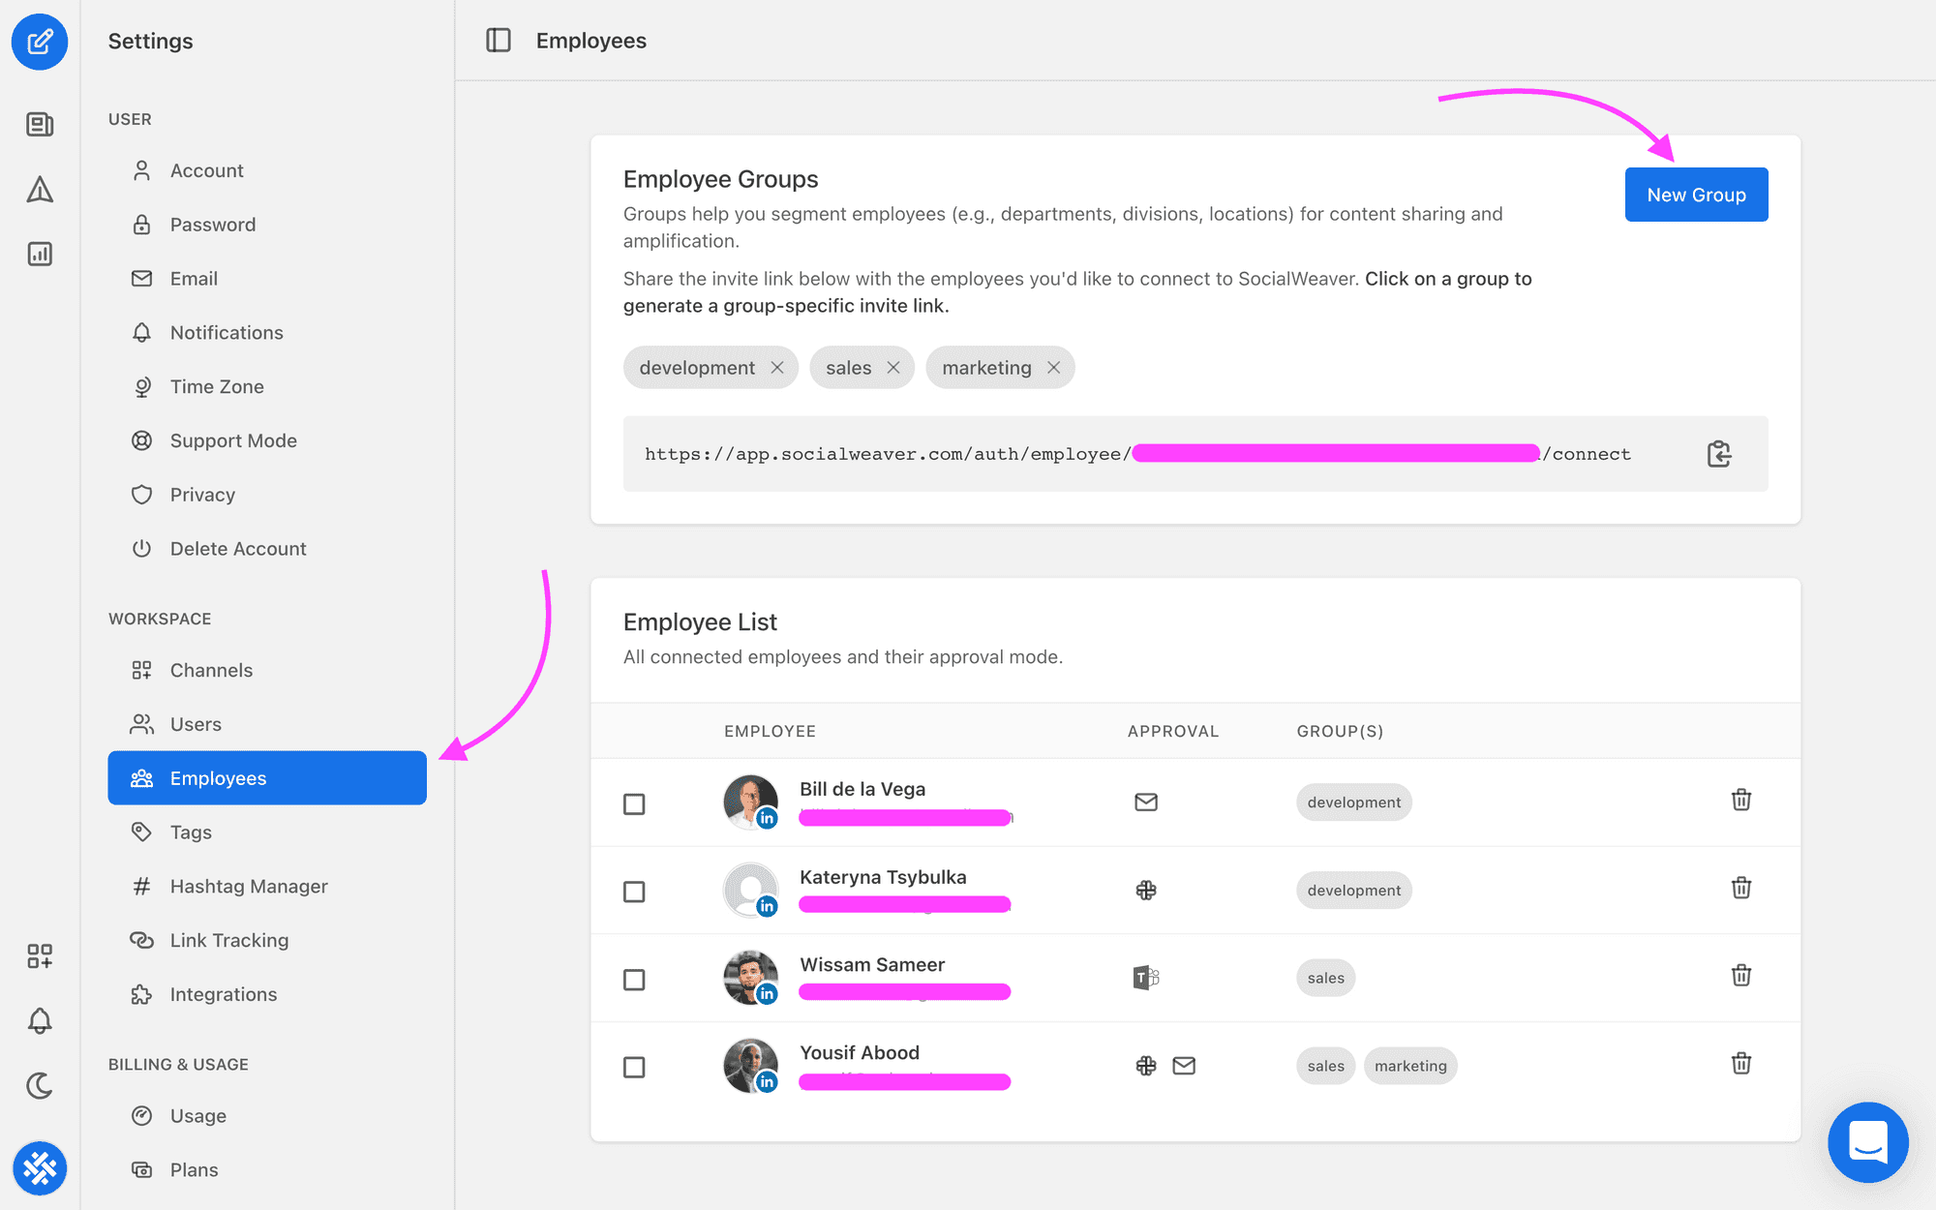Image resolution: width=1936 pixels, height=1210 pixels.
Task: Copy the invite link with clipboard icon
Action: (1719, 453)
